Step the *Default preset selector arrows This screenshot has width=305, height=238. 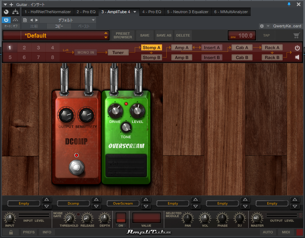(106, 35)
